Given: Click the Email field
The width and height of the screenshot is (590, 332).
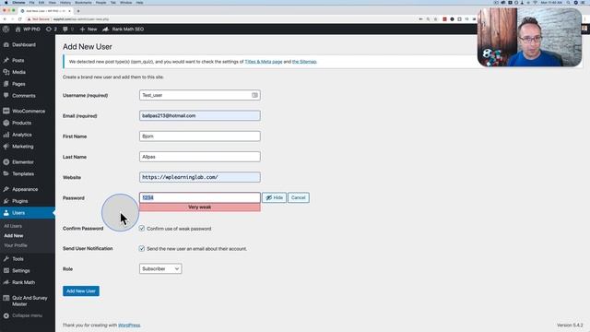Looking at the screenshot, I should [x=200, y=115].
